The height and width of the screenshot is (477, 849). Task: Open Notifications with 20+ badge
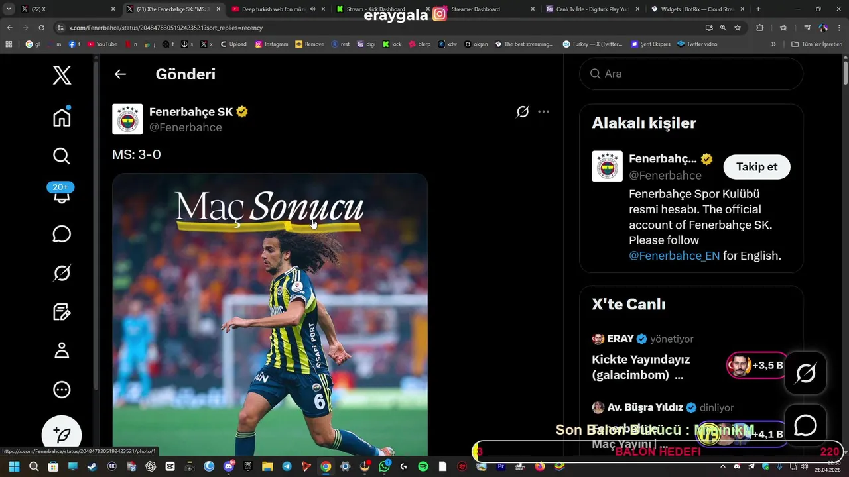[62, 193]
